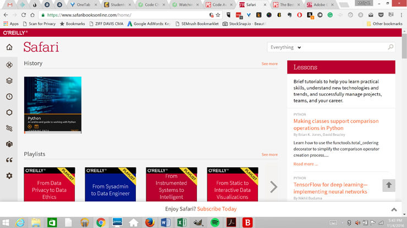
Task: Launch Firefox from the taskbar
Action: point(150,223)
